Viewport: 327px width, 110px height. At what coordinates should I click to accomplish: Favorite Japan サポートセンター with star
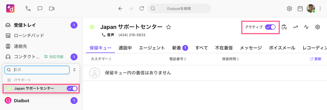(x=168, y=27)
